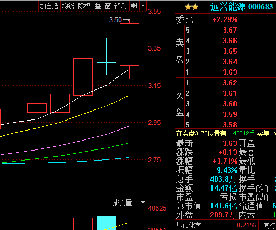Viewport: 276px width, 230px height.
Task: Expand the toolbar dropdown arrow
Action: point(143,6)
